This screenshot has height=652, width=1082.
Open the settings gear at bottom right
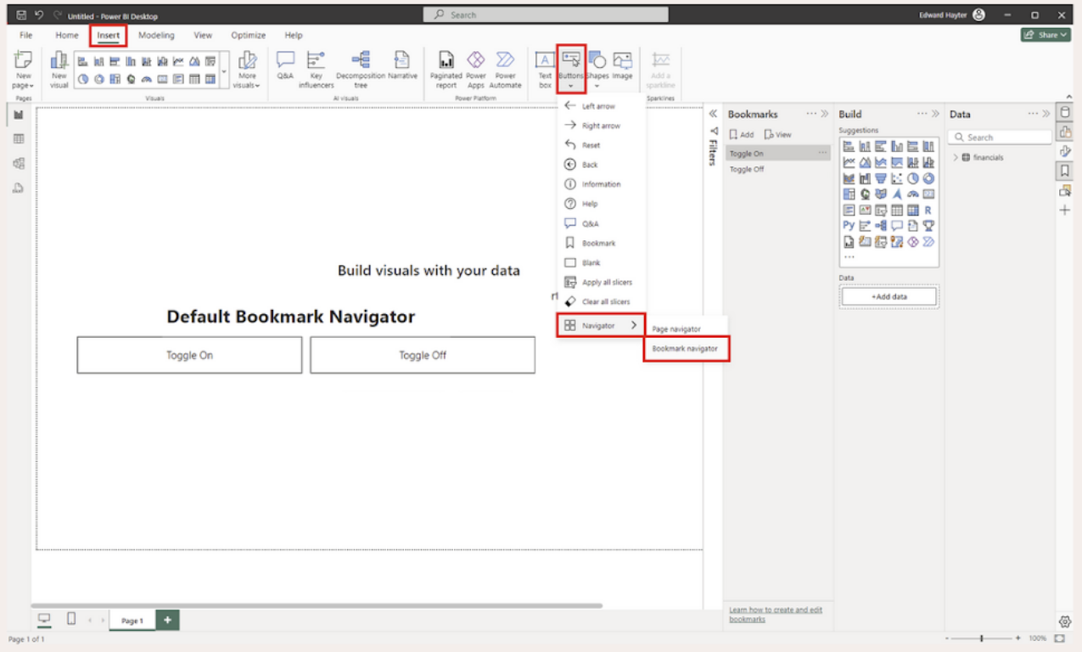1065,621
